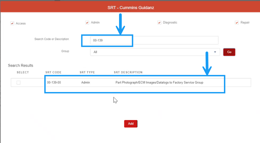Image resolution: width=260 pixels, height=143 pixels.
Task: Click the Go button
Action: (229, 52)
